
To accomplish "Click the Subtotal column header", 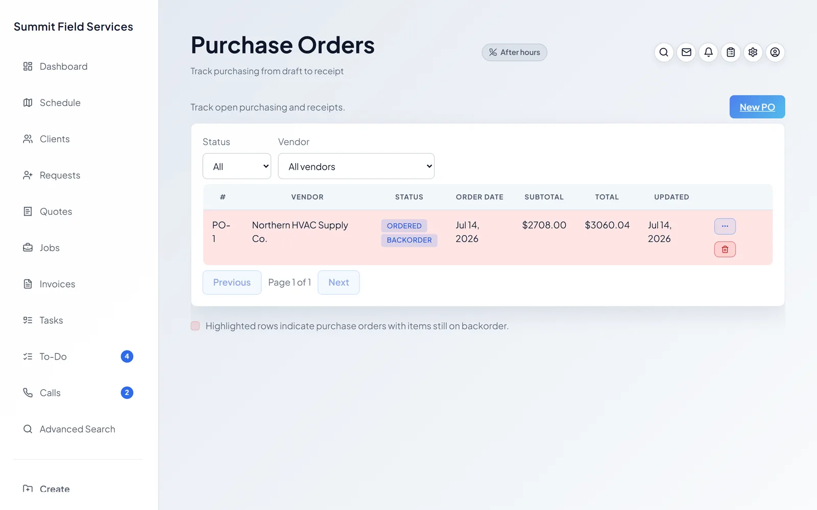I will pos(544,197).
